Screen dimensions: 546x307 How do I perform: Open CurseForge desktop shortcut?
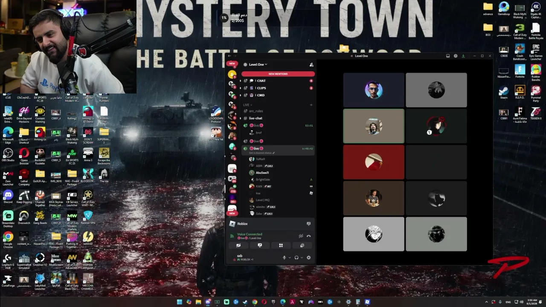click(8, 281)
